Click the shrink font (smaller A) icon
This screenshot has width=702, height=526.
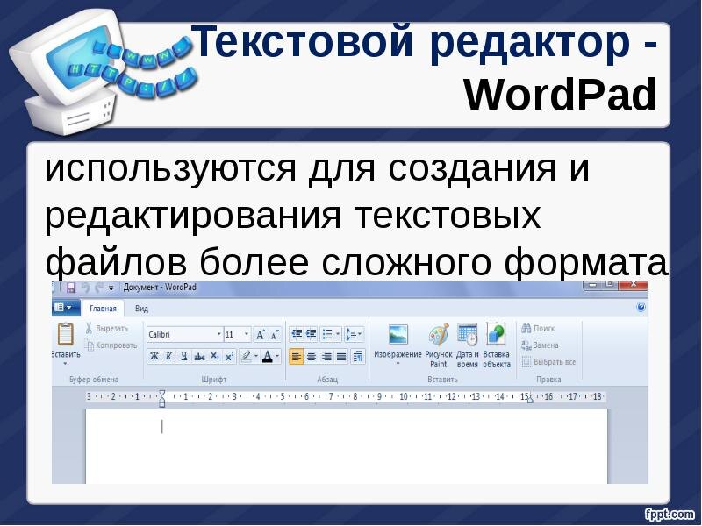(275, 334)
